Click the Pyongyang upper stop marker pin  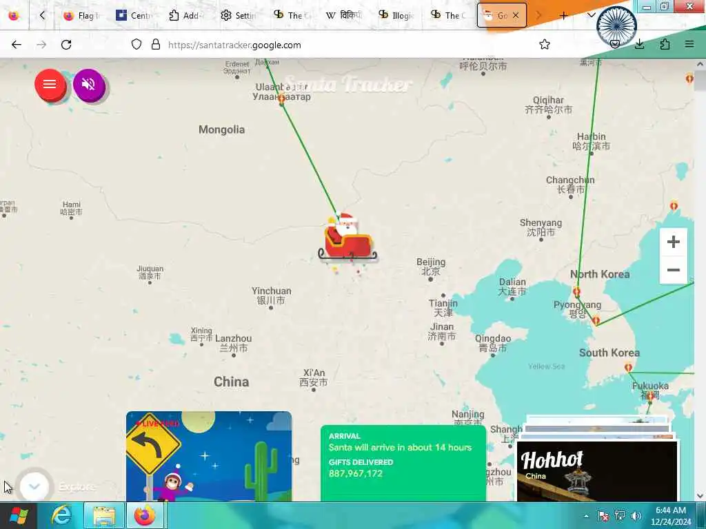click(576, 291)
